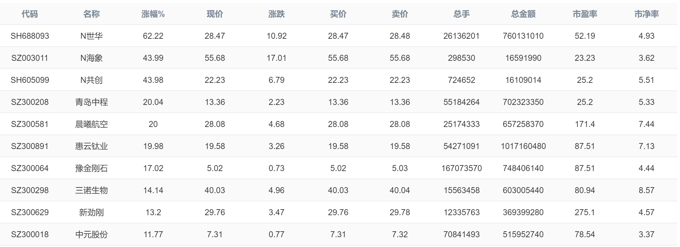Screen dimensions: 680x247
Task: Click the 代码 column header
Action: (30, 14)
